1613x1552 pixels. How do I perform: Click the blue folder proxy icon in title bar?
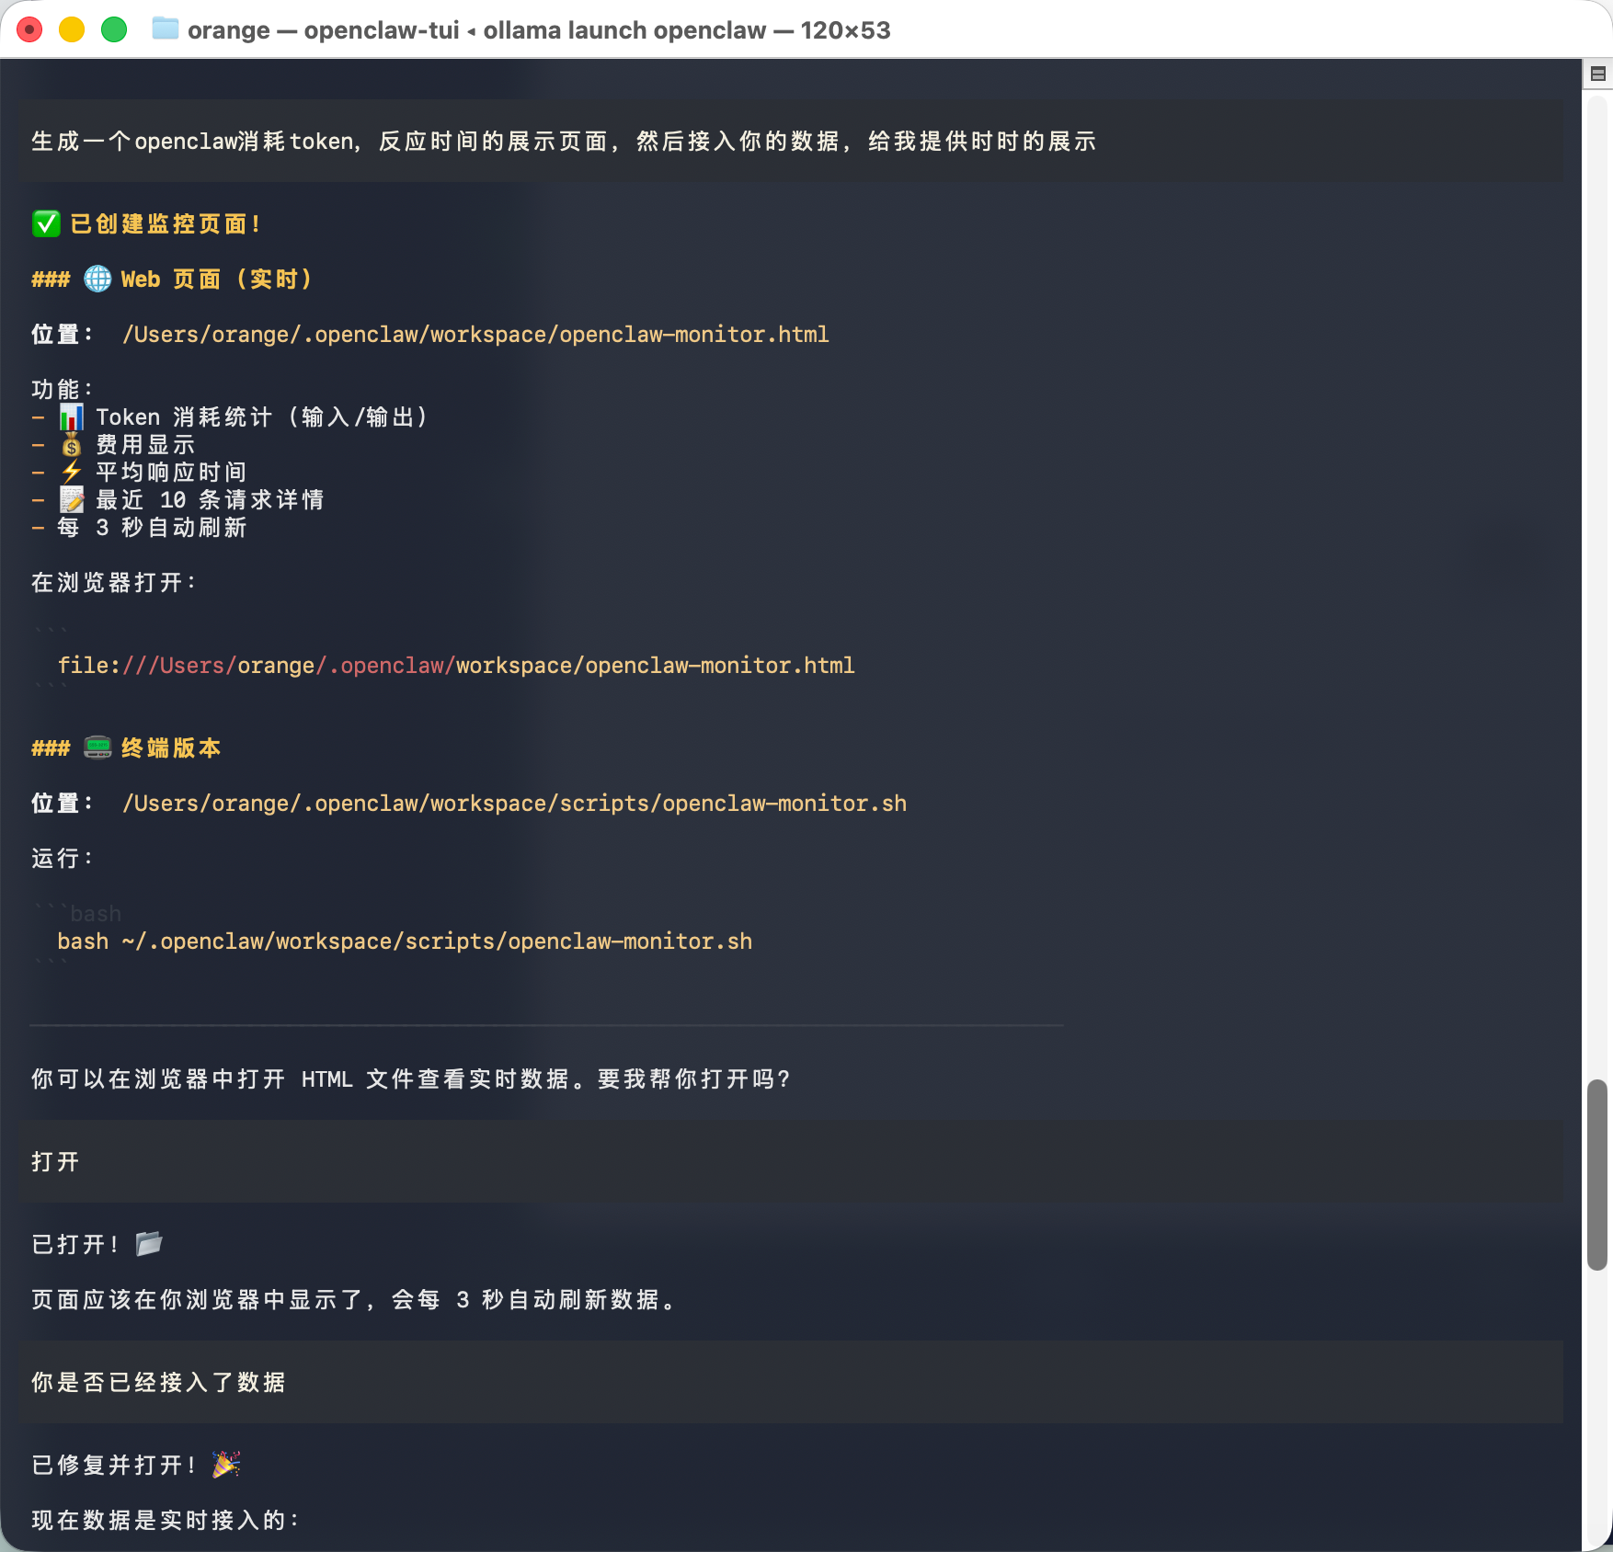pyautogui.click(x=164, y=29)
